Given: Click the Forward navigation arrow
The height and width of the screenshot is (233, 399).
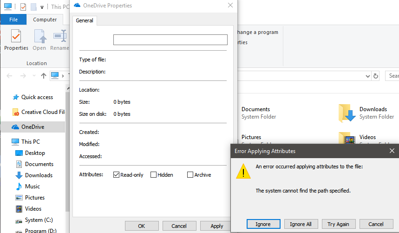Looking at the screenshot, I should click(x=23, y=76).
